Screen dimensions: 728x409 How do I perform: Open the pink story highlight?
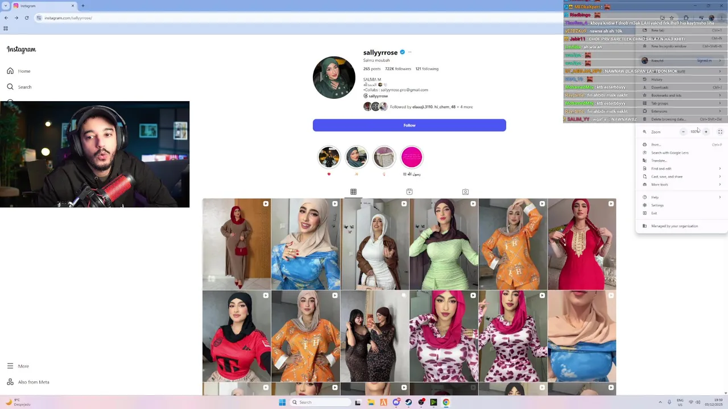(x=412, y=157)
